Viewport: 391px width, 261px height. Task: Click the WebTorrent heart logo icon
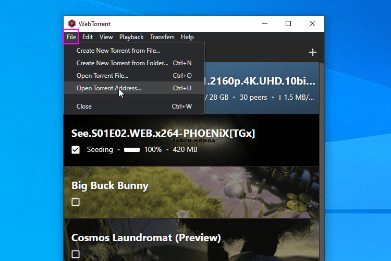click(72, 23)
